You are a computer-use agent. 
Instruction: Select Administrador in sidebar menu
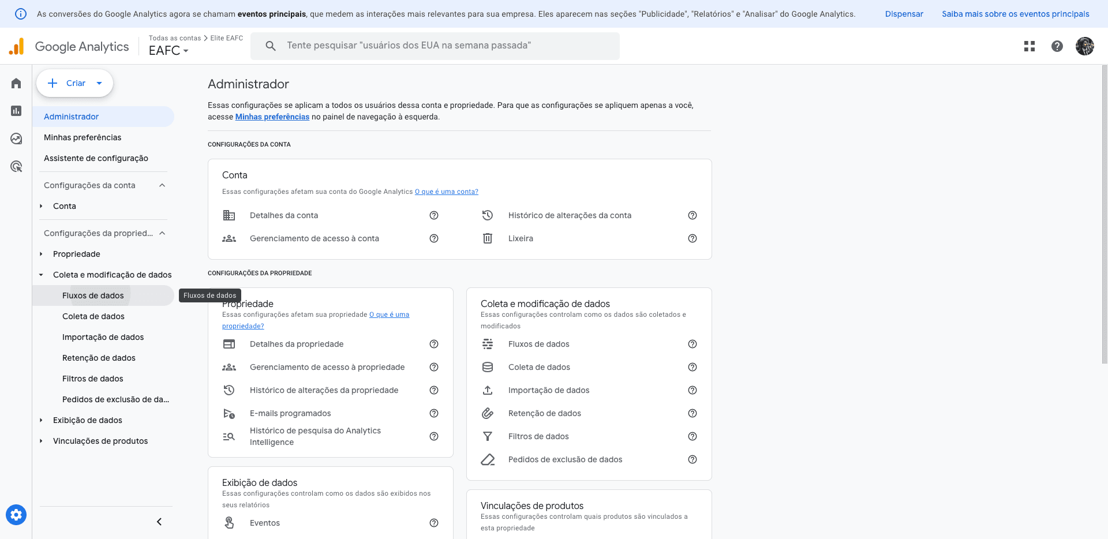103,117
